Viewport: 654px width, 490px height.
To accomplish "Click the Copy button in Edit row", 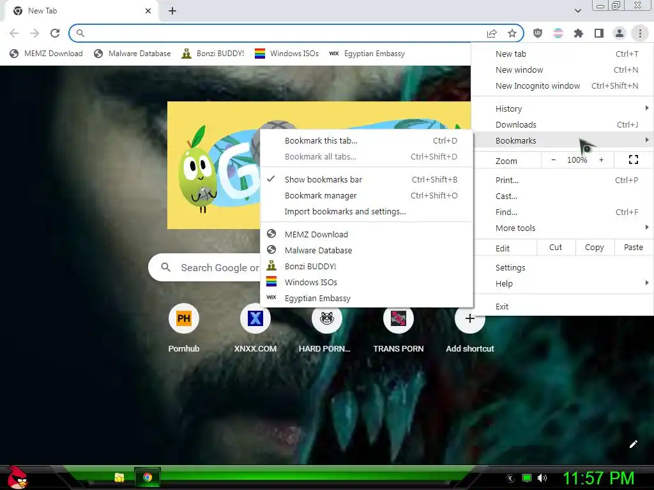I will [595, 248].
